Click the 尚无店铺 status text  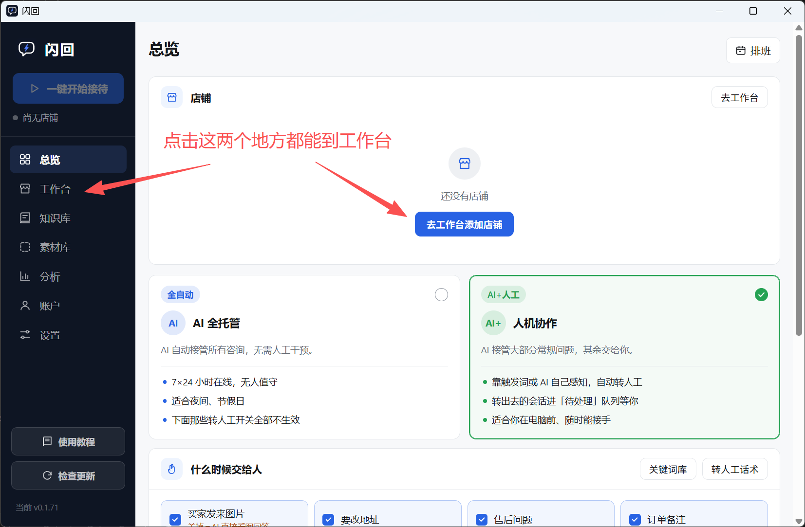point(40,118)
